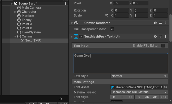Click inside the Game Over text field

click(121, 63)
